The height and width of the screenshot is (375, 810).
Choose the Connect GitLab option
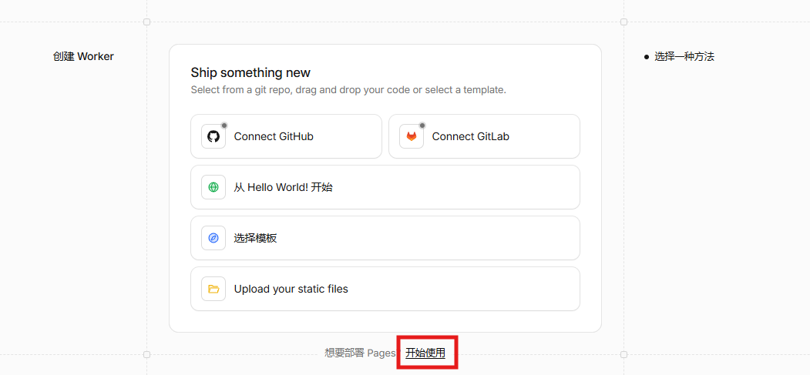pos(484,136)
